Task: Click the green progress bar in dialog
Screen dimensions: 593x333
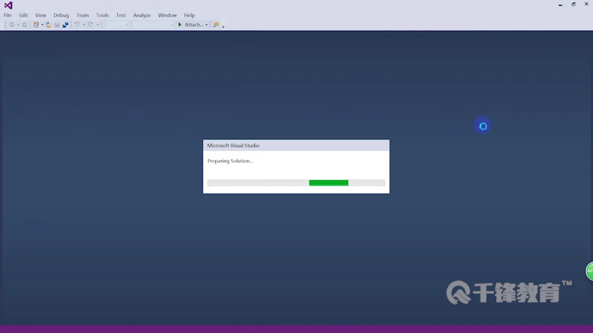Action: pos(328,183)
